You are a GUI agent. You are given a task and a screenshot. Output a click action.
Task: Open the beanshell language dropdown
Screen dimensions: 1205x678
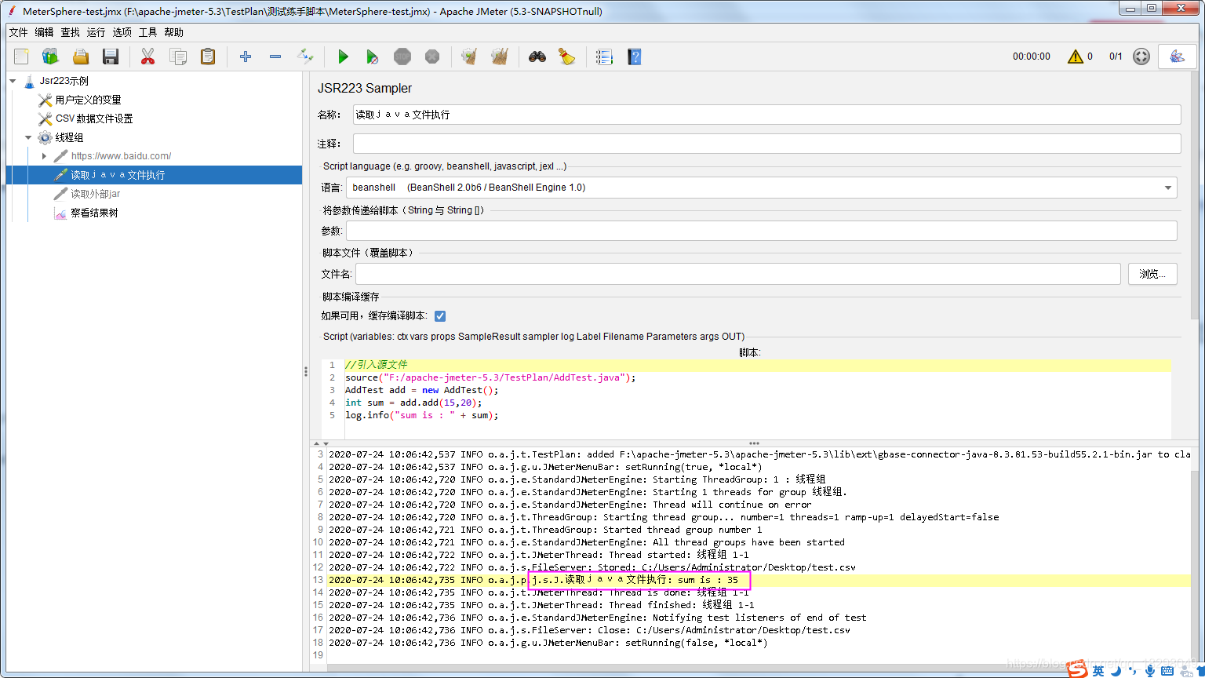pyautogui.click(x=1168, y=188)
